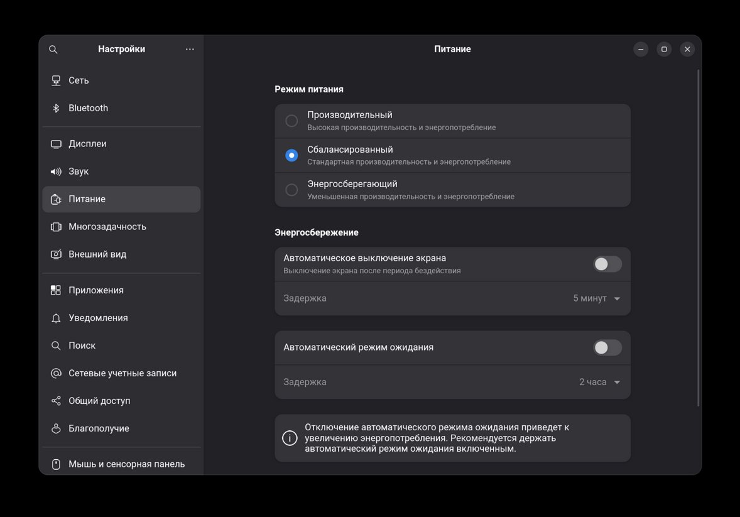Screen dimensions: 740x517
Task: Click the Дисплеи monitor icon
Action: tap(56, 144)
